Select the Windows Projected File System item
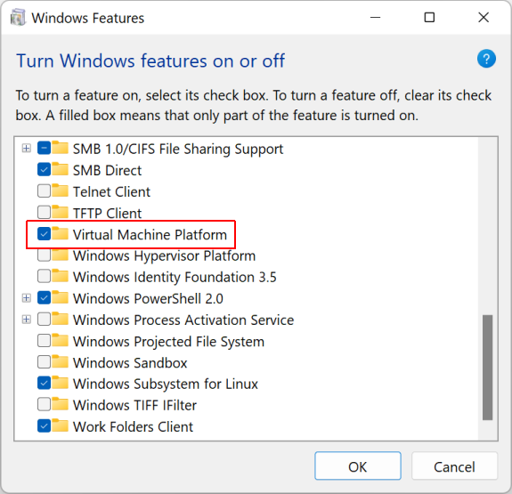Viewport: 512px width, 494px height. point(168,342)
